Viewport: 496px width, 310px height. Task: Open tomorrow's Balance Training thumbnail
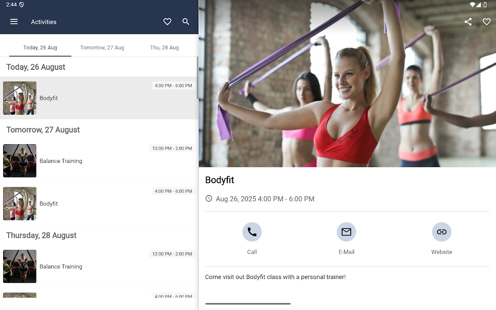pyautogui.click(x=20, y=161)
